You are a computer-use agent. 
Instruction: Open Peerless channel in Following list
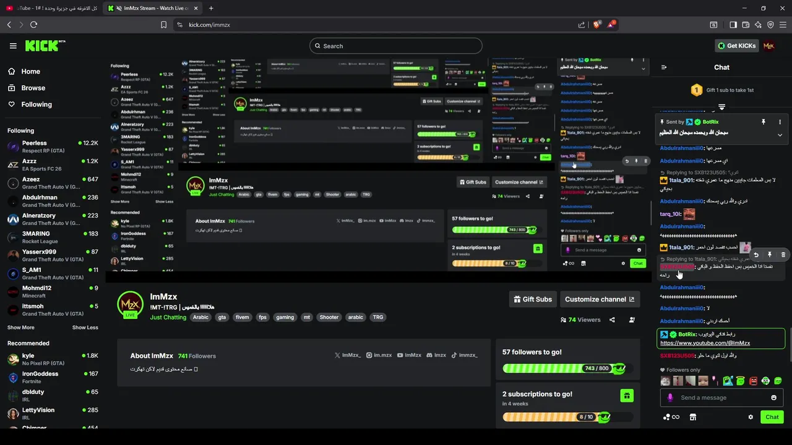pos(53,146)
